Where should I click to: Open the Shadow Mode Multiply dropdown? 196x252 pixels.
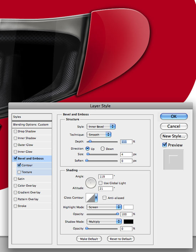point(104,222)
